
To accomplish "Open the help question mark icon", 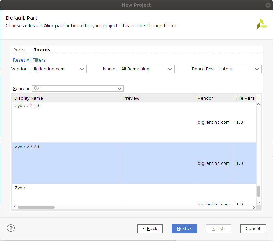I will pyautogui.click(x=11, y=228).
